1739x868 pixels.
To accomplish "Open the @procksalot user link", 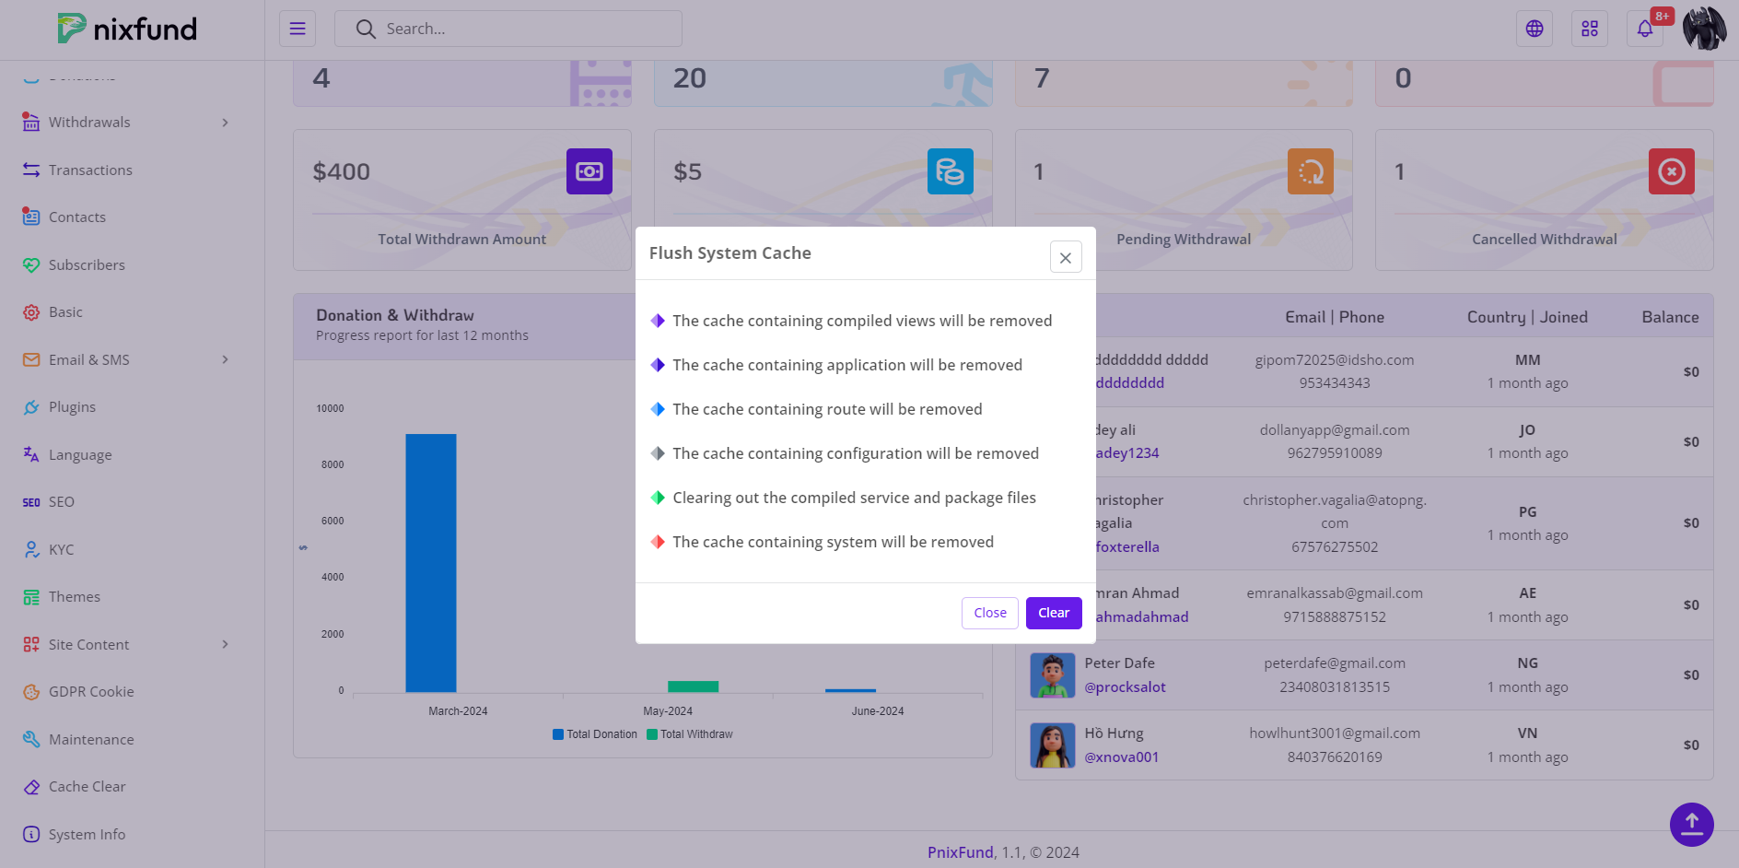I will tap(1125, 686).
